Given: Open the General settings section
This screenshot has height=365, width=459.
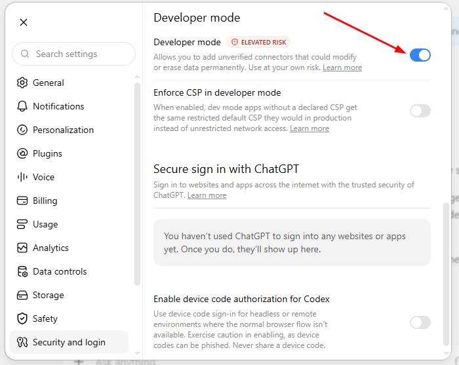Looking at the screenshot, I should [69, 83].
